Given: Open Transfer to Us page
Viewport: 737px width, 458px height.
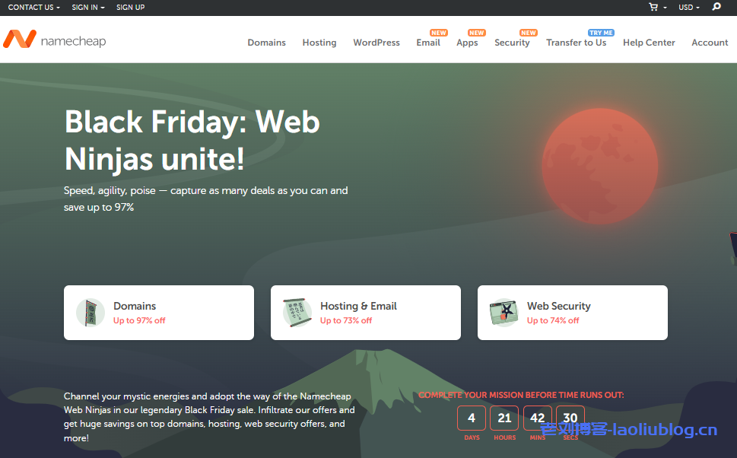Looking at the screenshot, I should click(576, 43).
